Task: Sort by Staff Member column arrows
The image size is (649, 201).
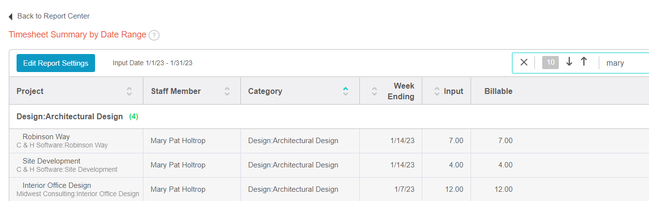Action: [x=227, y=91]
